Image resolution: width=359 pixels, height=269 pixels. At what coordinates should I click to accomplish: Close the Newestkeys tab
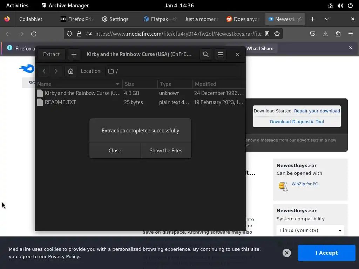(x=299, y=19)
